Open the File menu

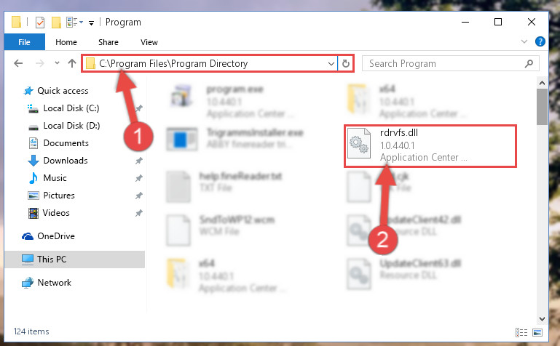pos(24,42)
